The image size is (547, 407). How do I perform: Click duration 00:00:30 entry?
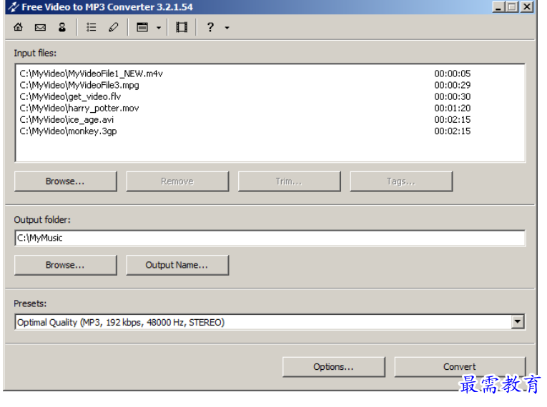[x=452, y=96]
